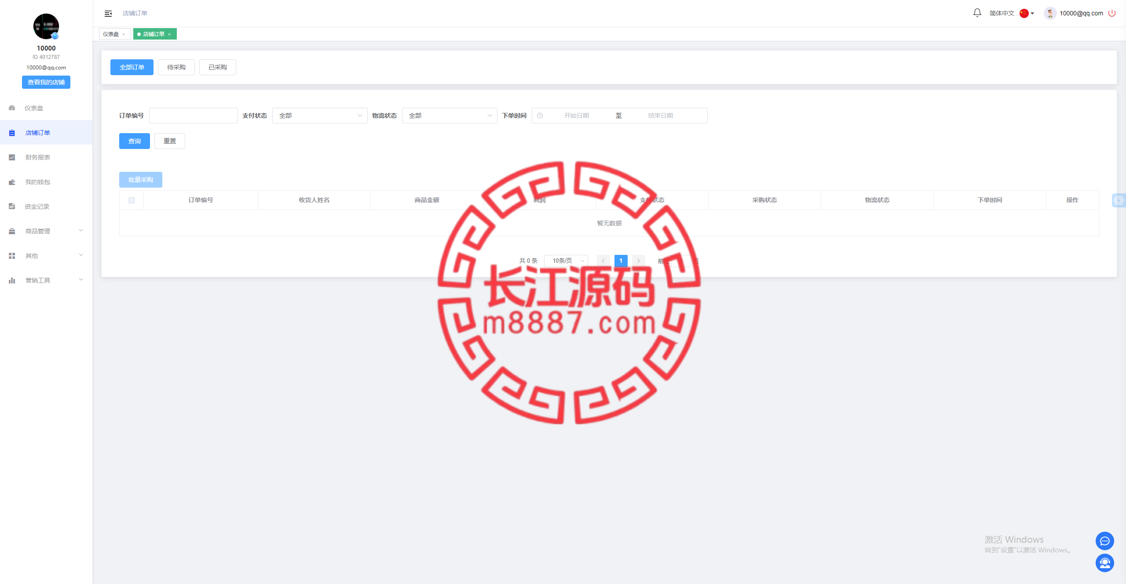Collapse the sidebar with hamburger icon
This screenshot has width=1126, height=584.
108,14
